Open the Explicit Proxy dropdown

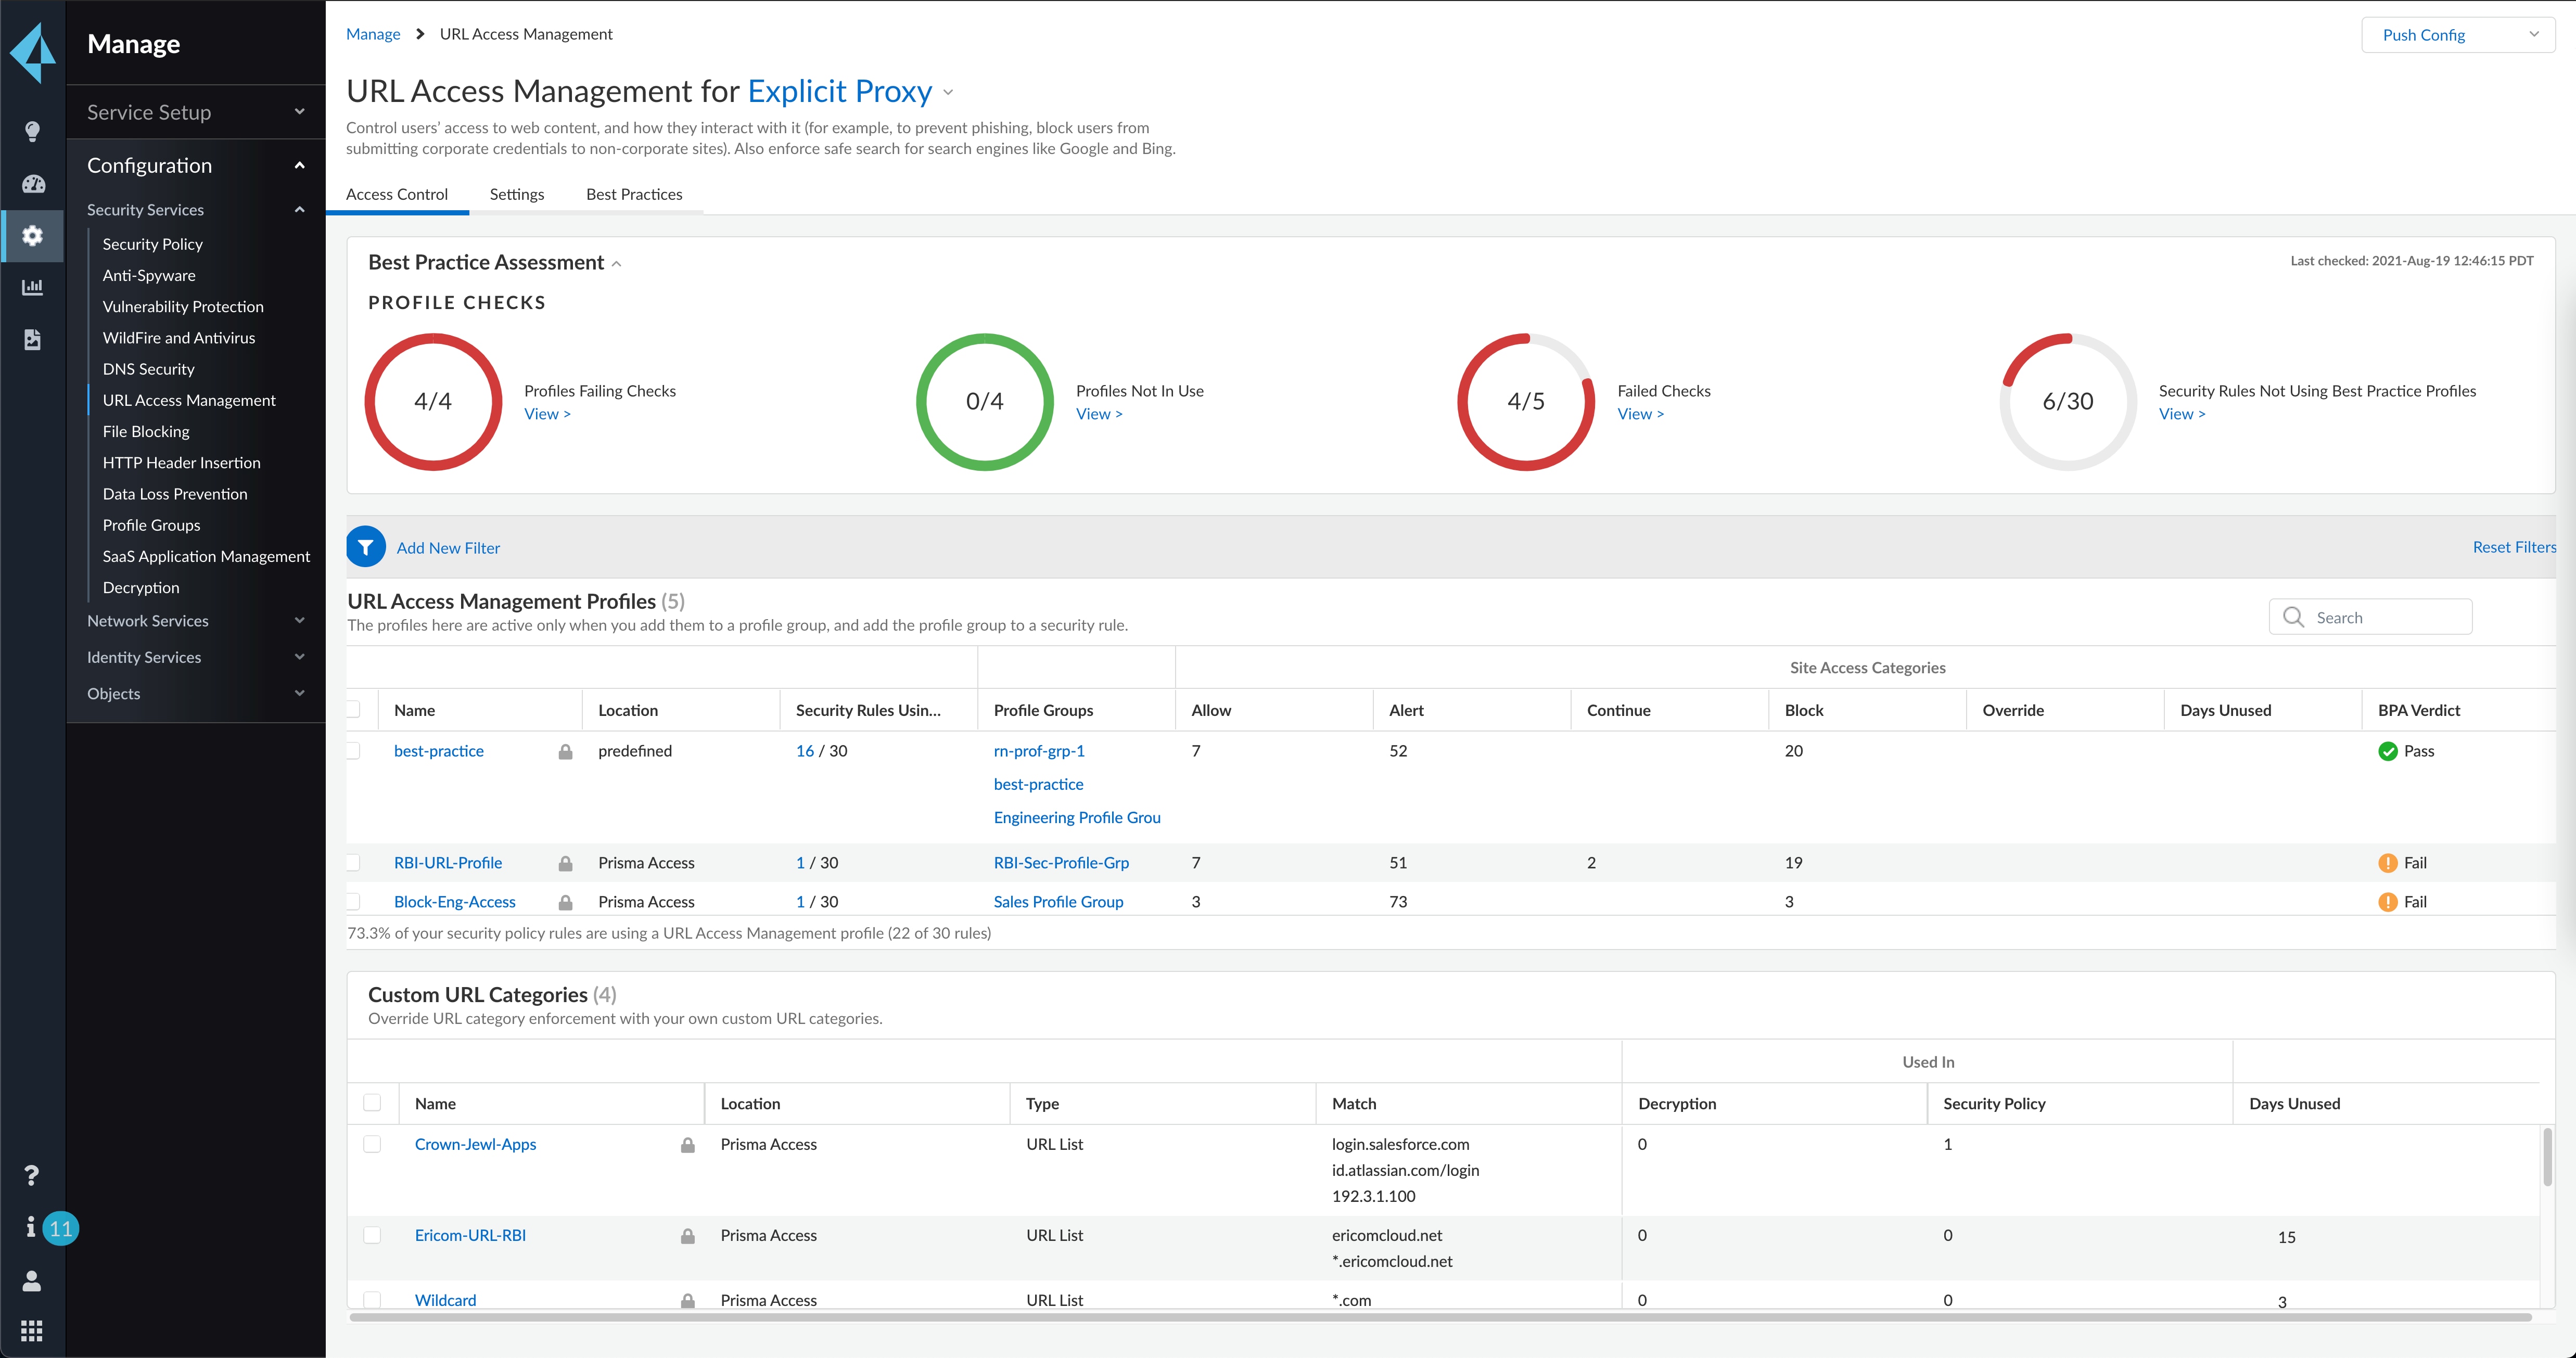click(x=948, y=92)
